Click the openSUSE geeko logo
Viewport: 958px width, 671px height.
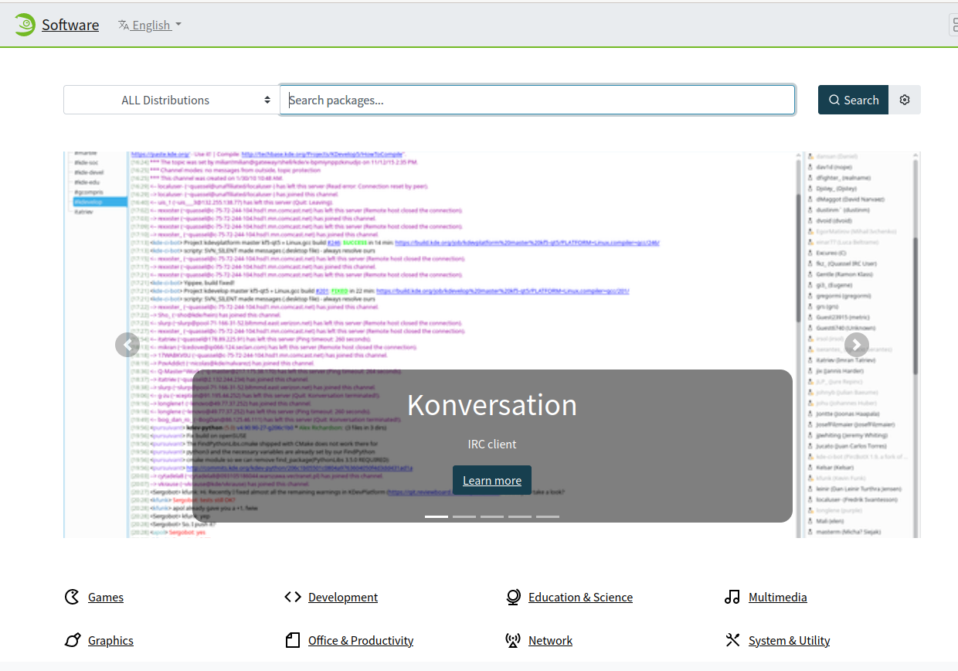click(x=25, y=24)
